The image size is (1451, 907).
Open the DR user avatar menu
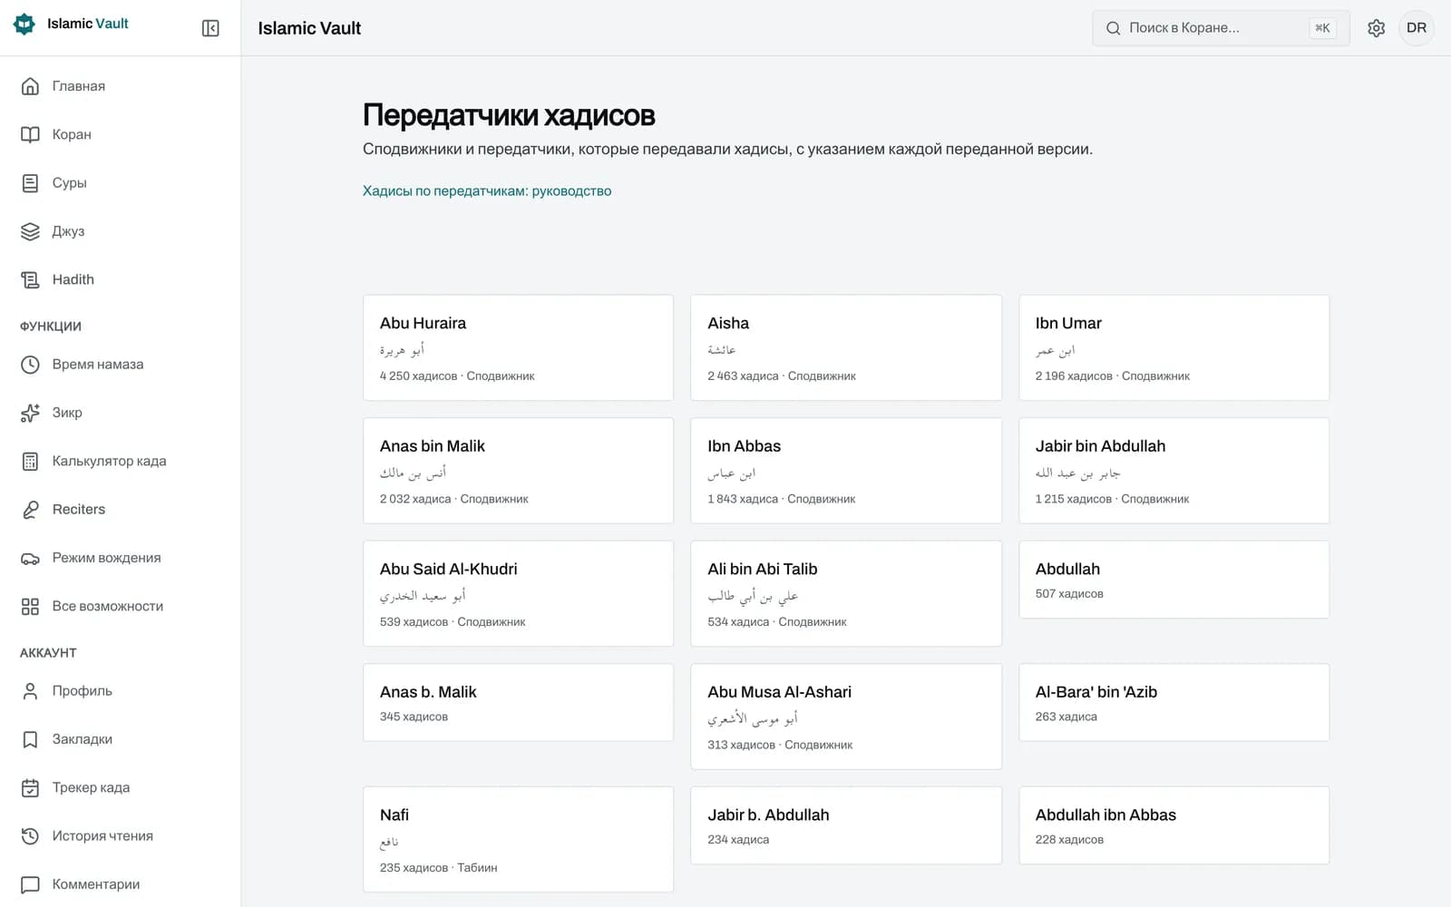click(x=1417, y=28)
